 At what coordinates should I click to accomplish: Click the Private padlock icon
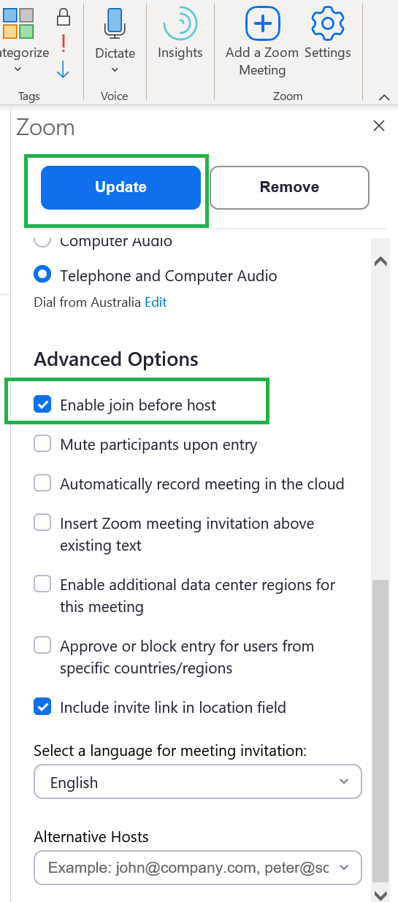coord(64,16)
